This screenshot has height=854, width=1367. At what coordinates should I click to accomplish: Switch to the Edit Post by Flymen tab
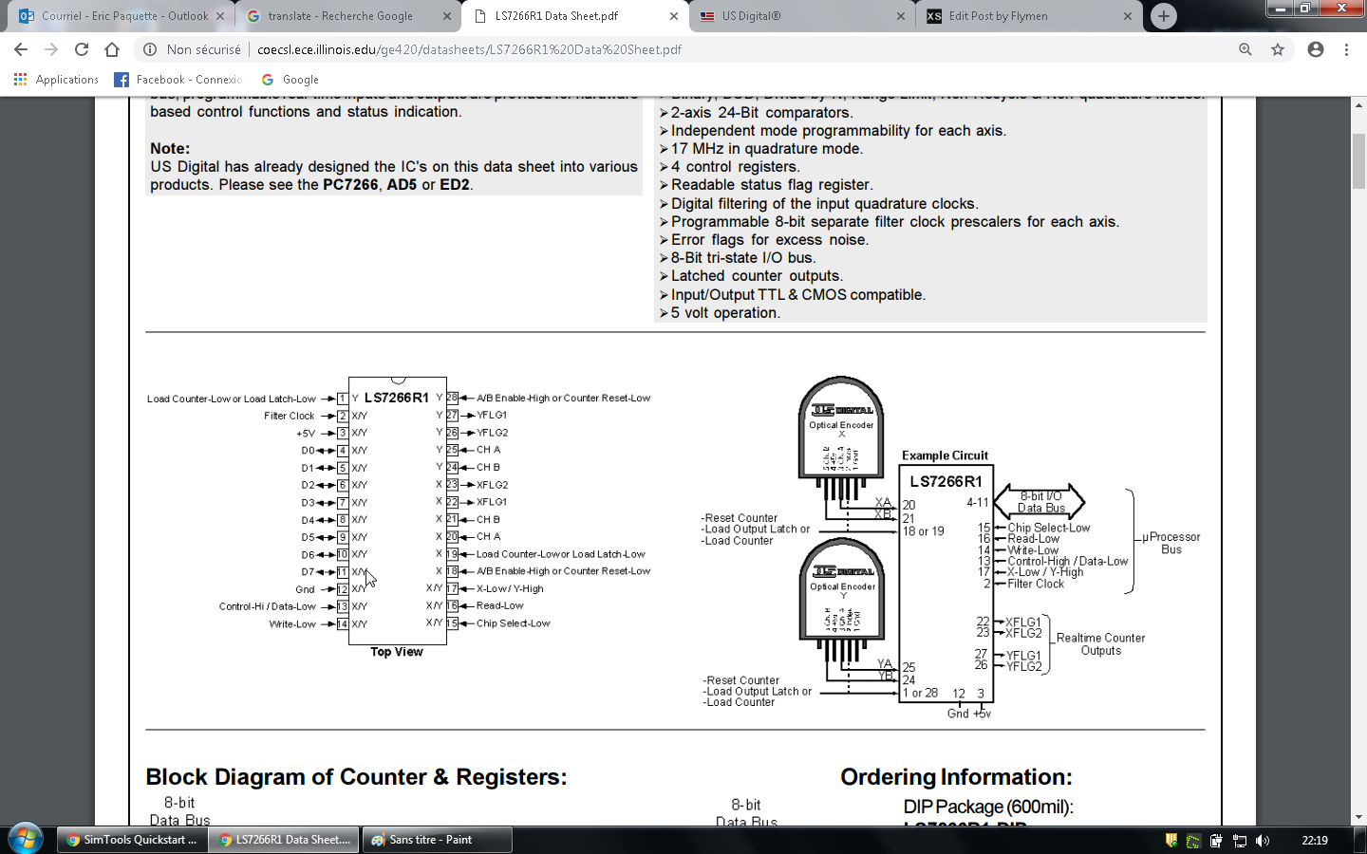click(1027, 16)
